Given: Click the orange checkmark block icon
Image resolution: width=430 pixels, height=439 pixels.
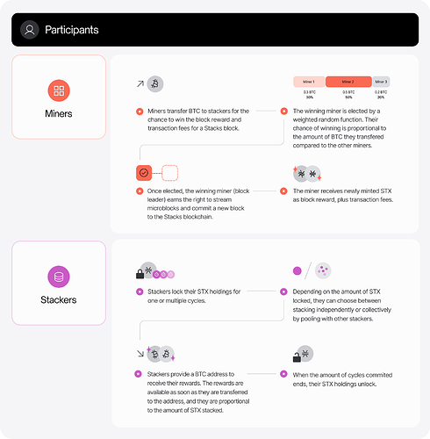Looking at the screenshot, I should (x=144, y=173).
